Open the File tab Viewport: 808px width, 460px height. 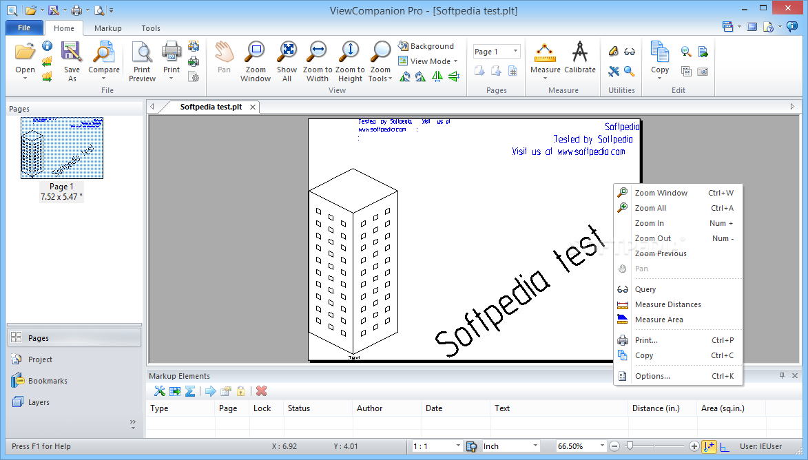tap(24, 28)
